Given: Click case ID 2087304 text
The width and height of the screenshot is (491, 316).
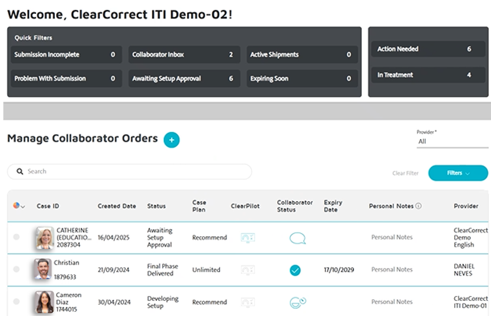Looking at the screenshot, I should [x=68, y=245].
